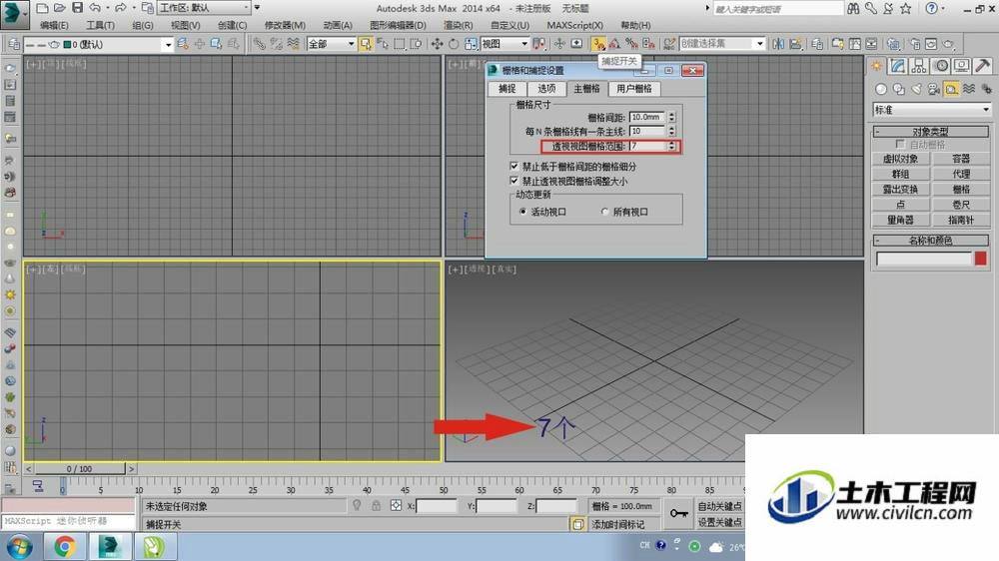Toggle inhibit perspective view grid resize checkbox
Screen dimensions: 999x561
(x=514, y=181)
